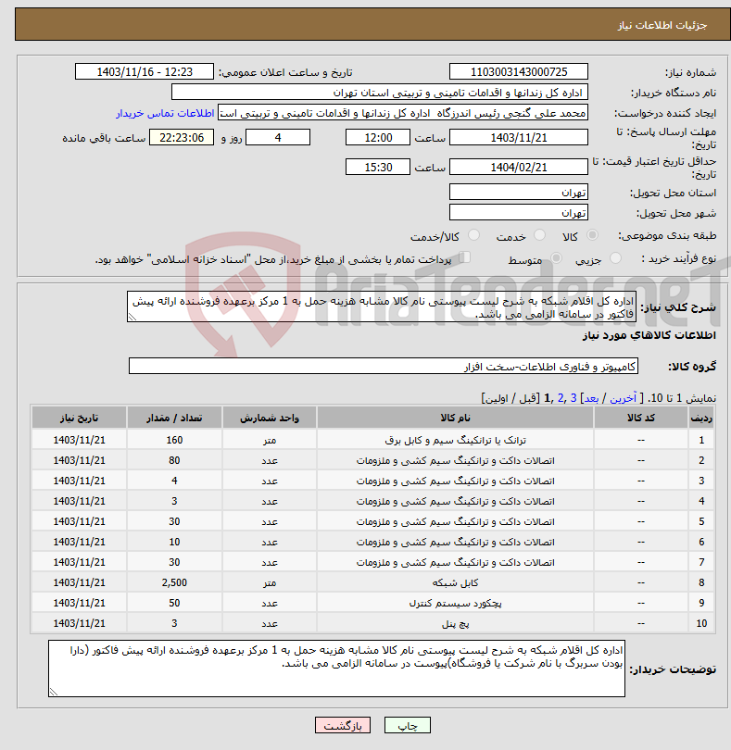Open the اطلاعات تماس خریدار link
Screen dimensions: 731x750
(x=165, y=113)
